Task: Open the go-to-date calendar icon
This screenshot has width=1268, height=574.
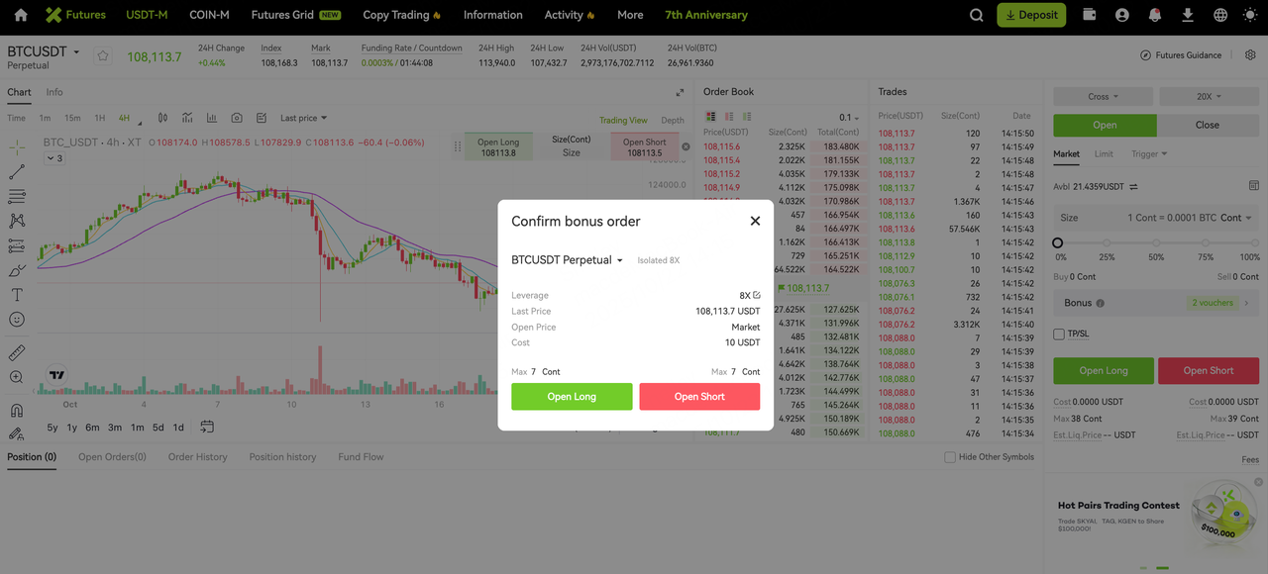Action: [207, 427]
